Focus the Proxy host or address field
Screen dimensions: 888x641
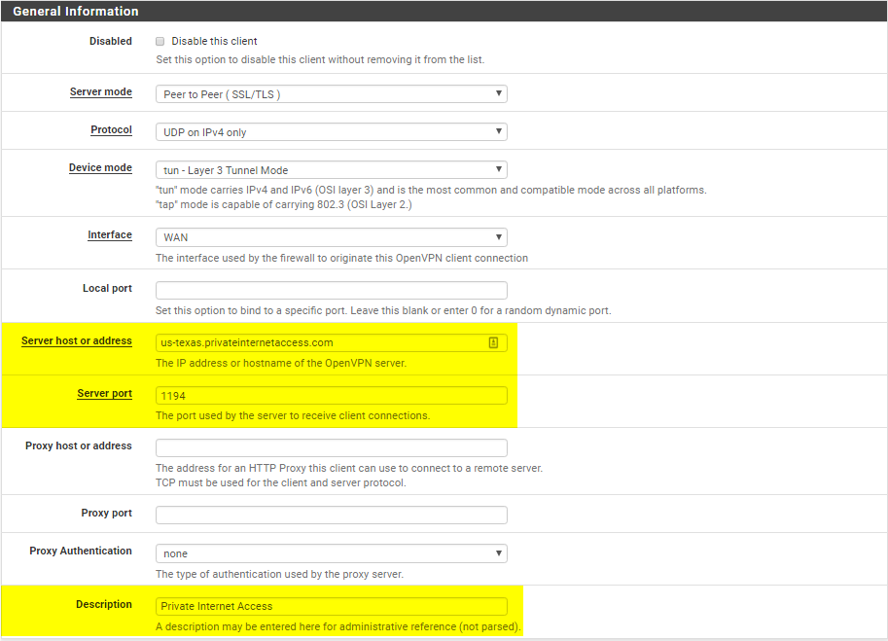click(332, 447)
